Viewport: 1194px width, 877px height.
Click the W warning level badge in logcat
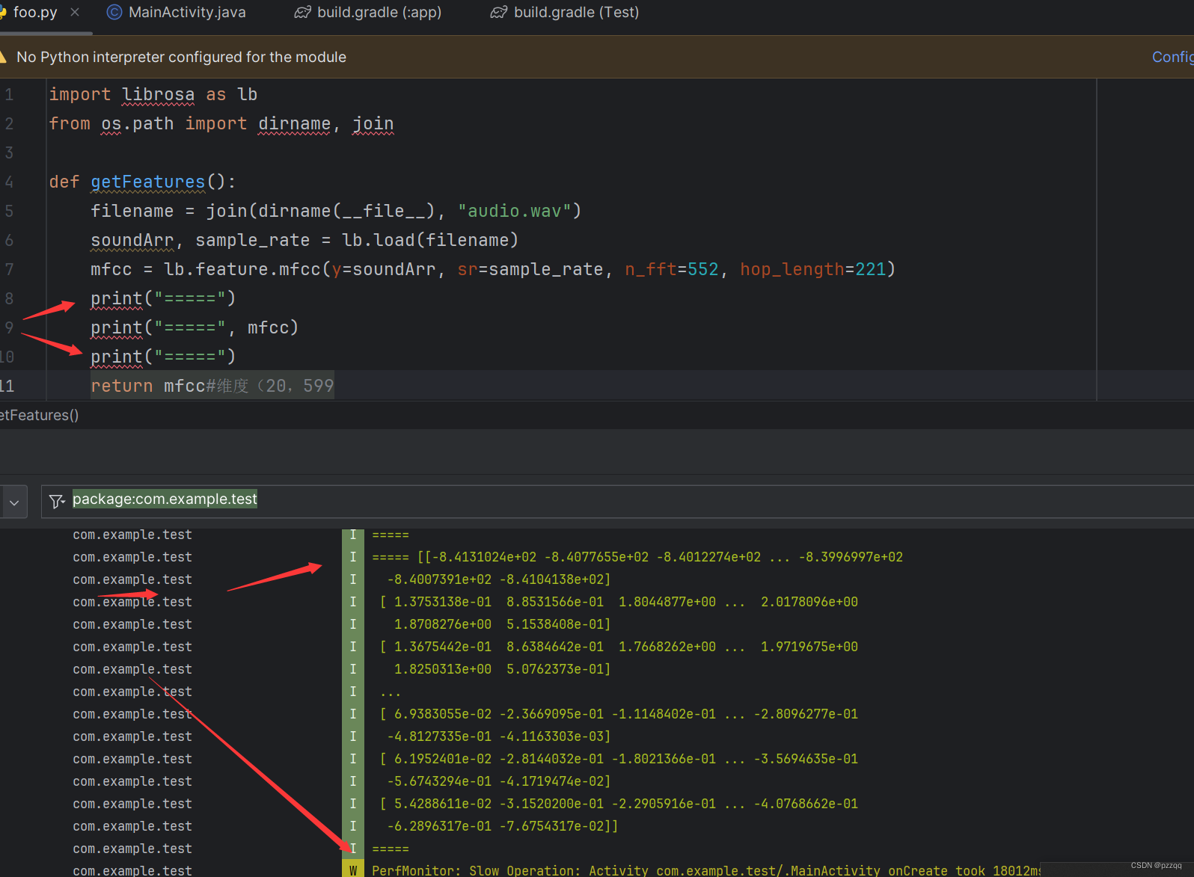click(x=352, y=870)
